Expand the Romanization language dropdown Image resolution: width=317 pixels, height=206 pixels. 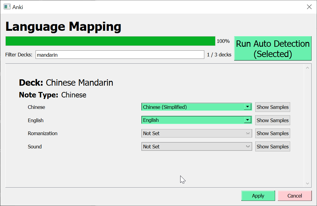point(196,133)
